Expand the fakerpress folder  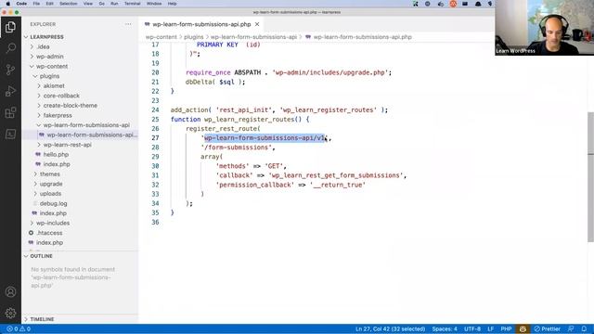coord(39,115)
